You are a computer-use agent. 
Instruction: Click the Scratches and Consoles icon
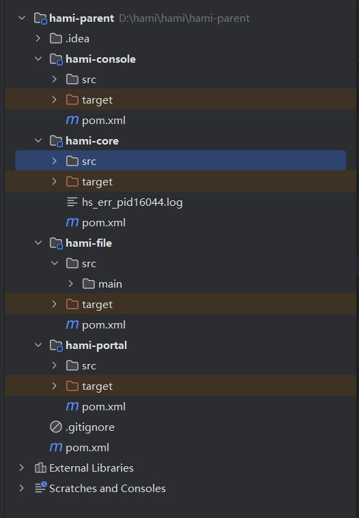pyautogui.click(x=41, y=488)
